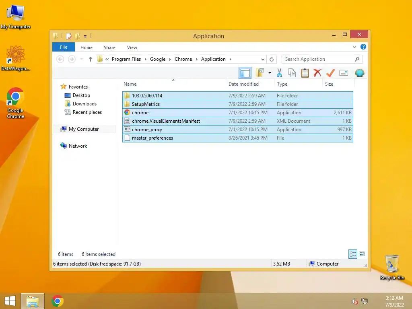Expand the arrow after Google breadcrumb
Screen dimensions: 412x309
click(x=170, y=59)
